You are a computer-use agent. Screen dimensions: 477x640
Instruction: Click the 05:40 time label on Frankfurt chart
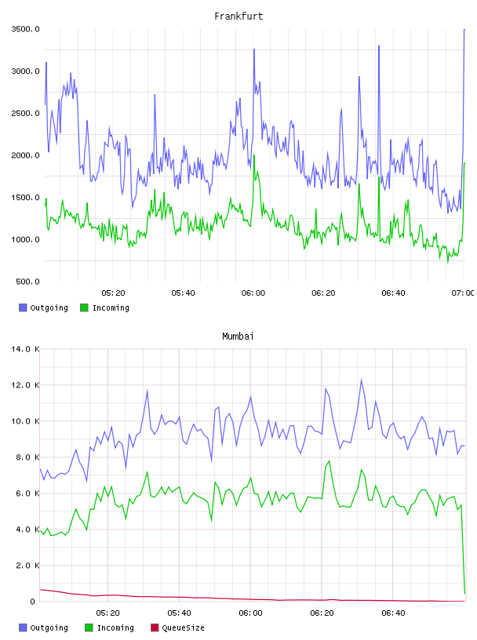click(x=183, y=293)
